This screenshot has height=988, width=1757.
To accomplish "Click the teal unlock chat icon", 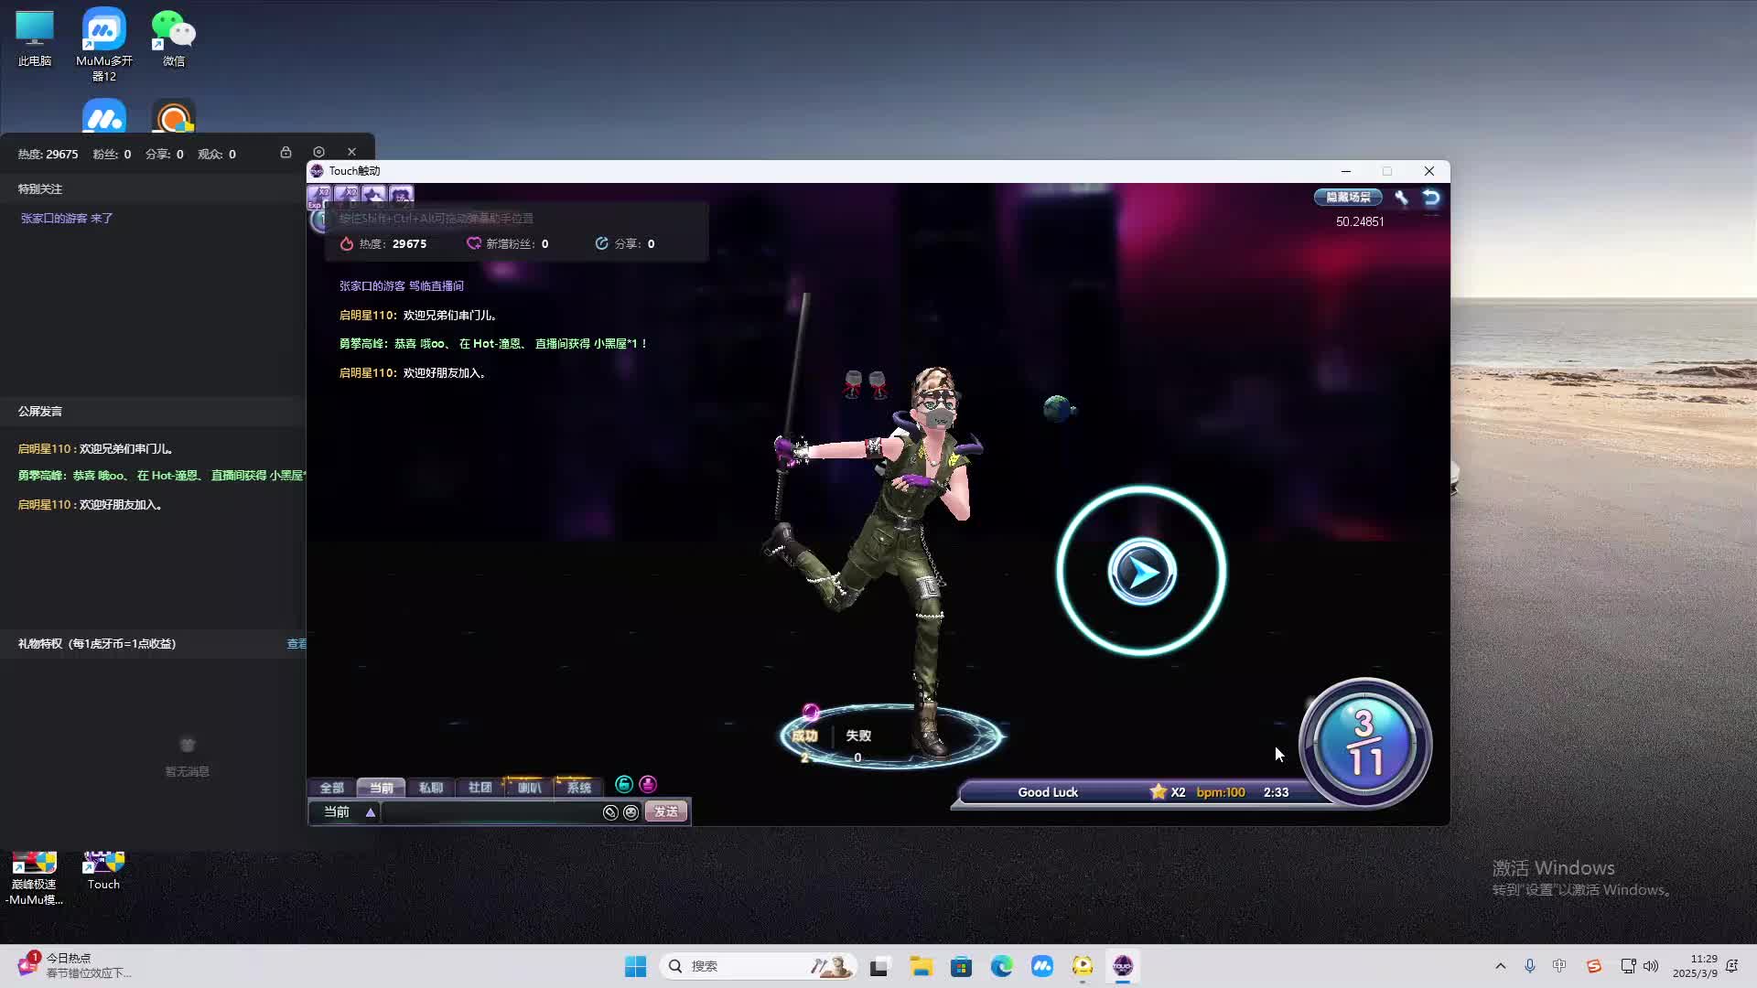I will point(624,784).
